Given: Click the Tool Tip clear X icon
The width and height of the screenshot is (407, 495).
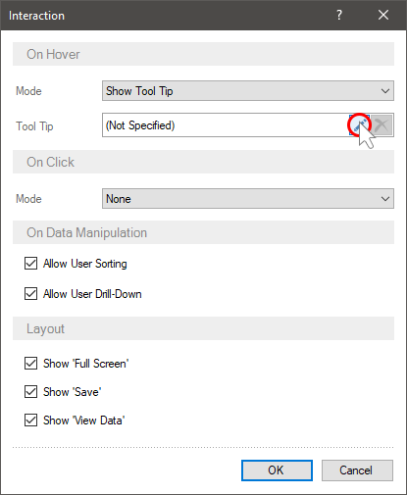Looking at the screenshot, I should click(x=382, y=125).
